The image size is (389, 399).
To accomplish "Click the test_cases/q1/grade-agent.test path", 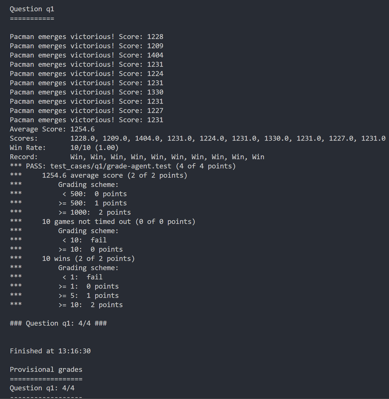I will [111, 166].
